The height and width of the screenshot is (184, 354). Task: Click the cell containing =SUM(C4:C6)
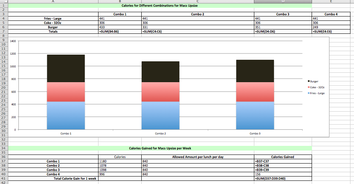click(x=198, y=31)
